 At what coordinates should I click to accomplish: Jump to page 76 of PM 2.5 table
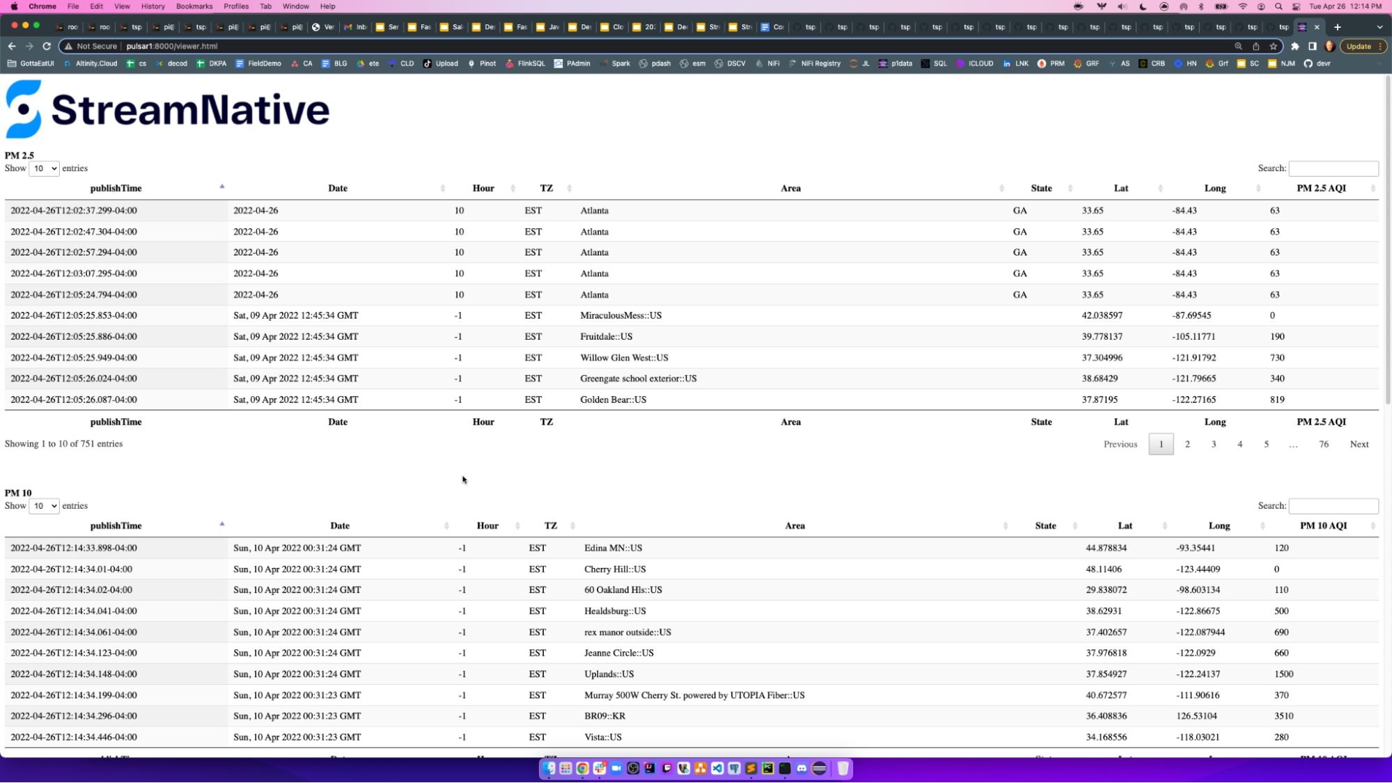[1323, 444]
